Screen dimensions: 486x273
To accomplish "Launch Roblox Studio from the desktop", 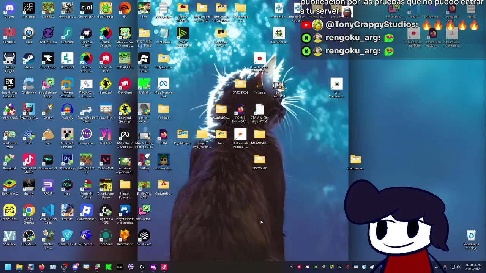I will click(x=144, y=63).
